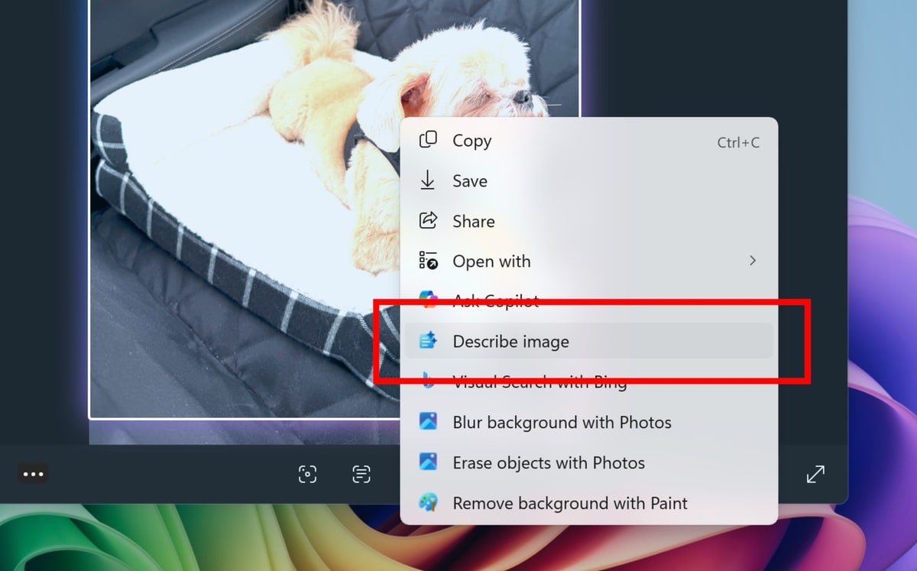The height and width of the screenshot is (571, 917).
Task: Select Ask Copilot menu entry
Action: pyautogui.click(x=495, y=300)
